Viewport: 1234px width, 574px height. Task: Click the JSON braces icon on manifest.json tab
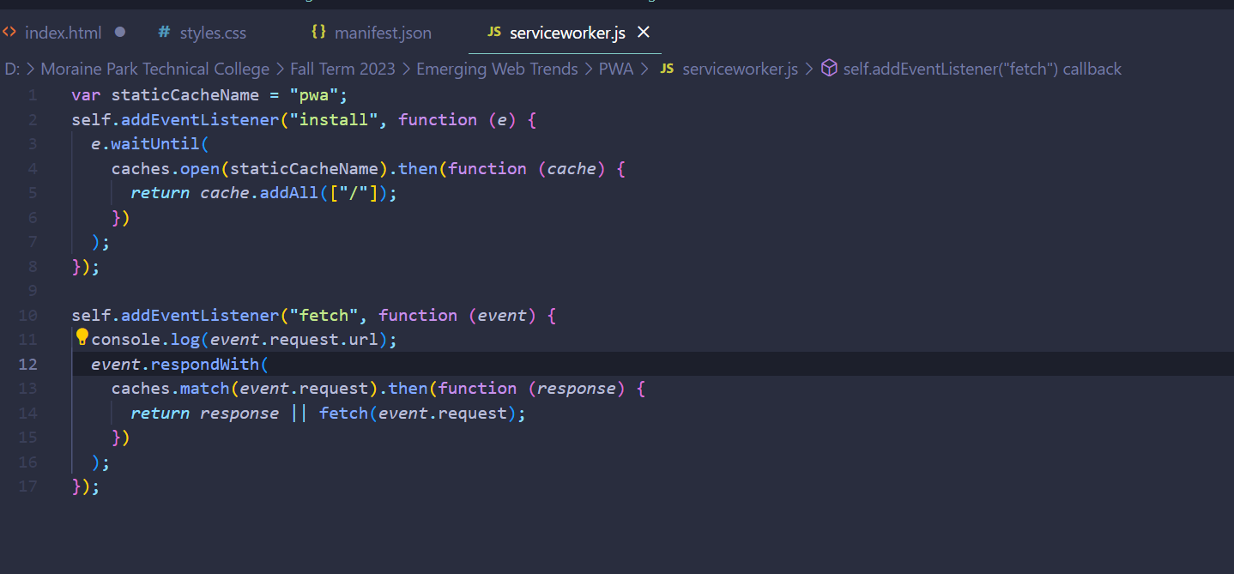tap(318, 33)
